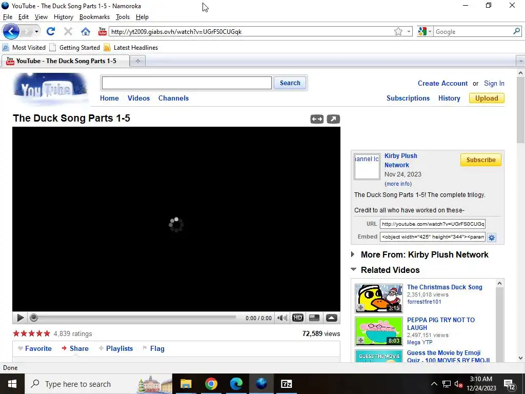Image resolution: width=525 pixels, height=394 pixels.
Task: Reload the page with the refresh icon
Action: (x=51, y=31)
